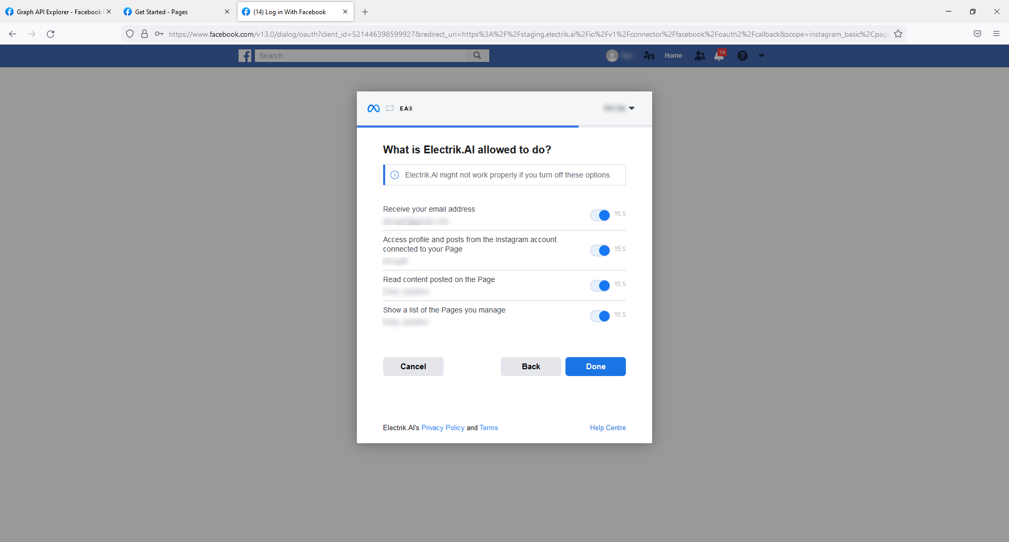Click the blue progress bar atop the dialog
Image resolution: width=1009 pixels, height=542 pixels.
pyautogui.click(x=467, y=126)
